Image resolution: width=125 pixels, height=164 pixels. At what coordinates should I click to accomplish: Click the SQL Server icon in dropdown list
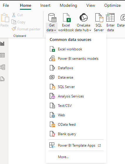point(52,87)
